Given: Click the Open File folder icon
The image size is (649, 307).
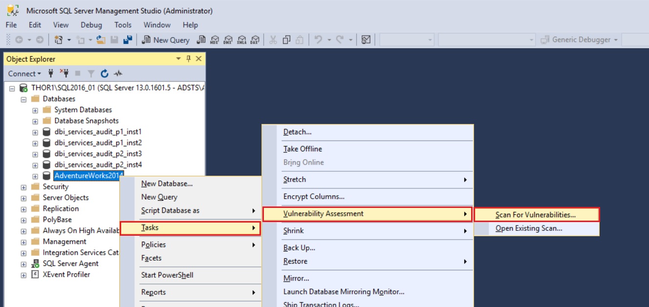Looking at the screenshot, I should 101,40.
